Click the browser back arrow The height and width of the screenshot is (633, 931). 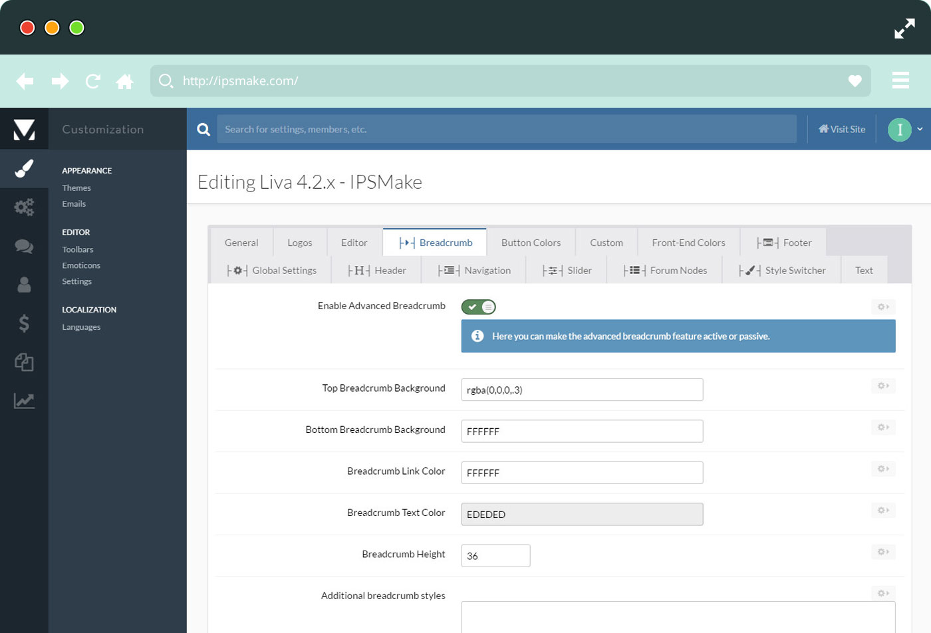[25, 81]
